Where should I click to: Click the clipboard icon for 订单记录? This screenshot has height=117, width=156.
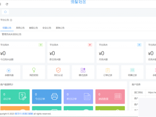coord(108,70)
